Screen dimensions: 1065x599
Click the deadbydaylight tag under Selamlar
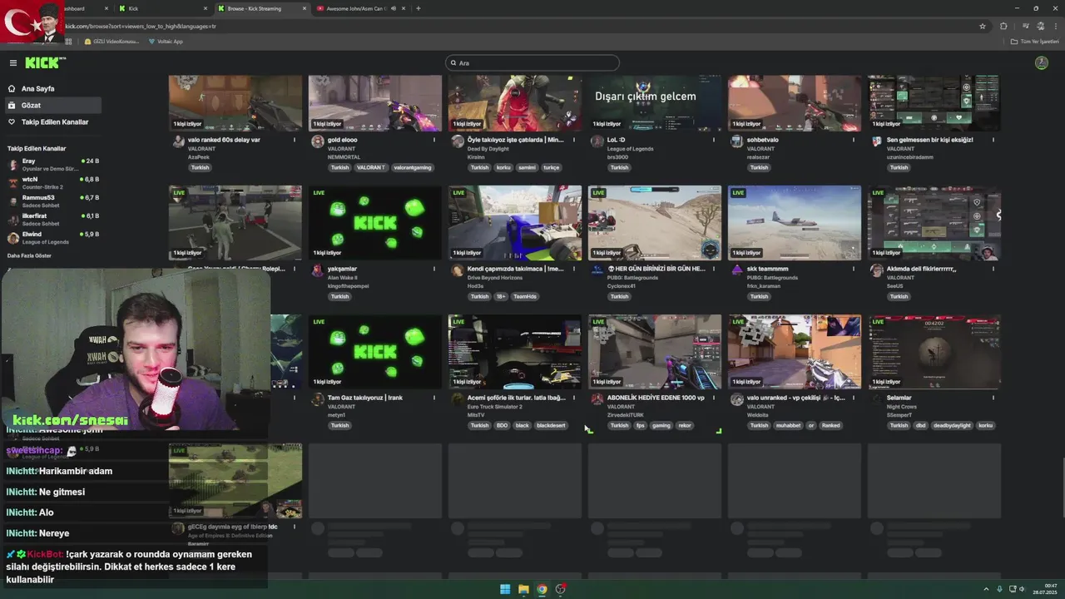(952, 425)
